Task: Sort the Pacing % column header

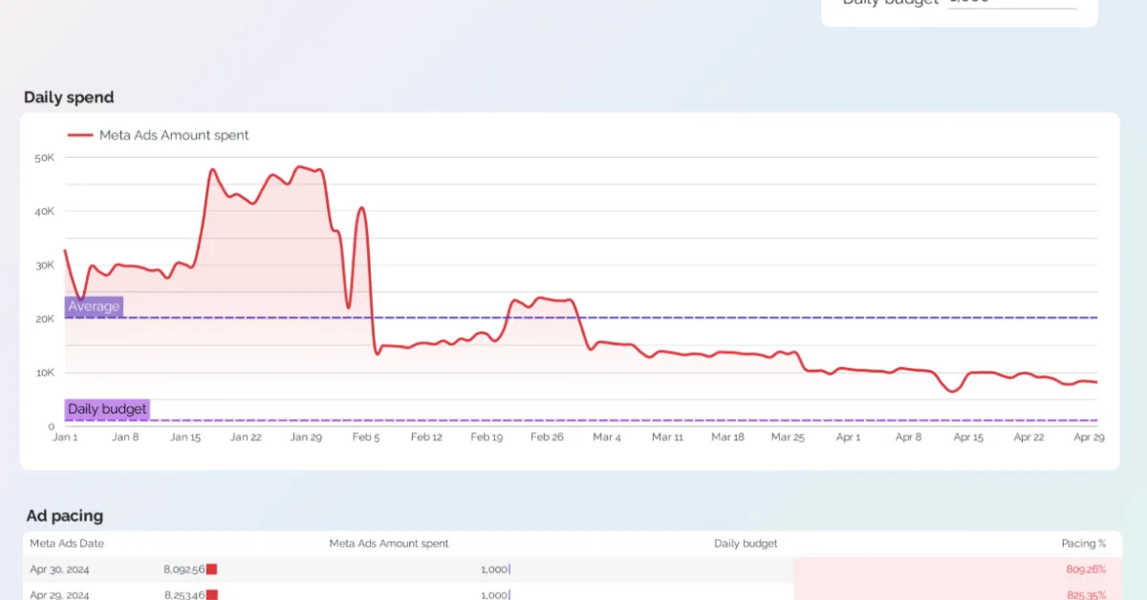Action: (x=1084, y=543)
